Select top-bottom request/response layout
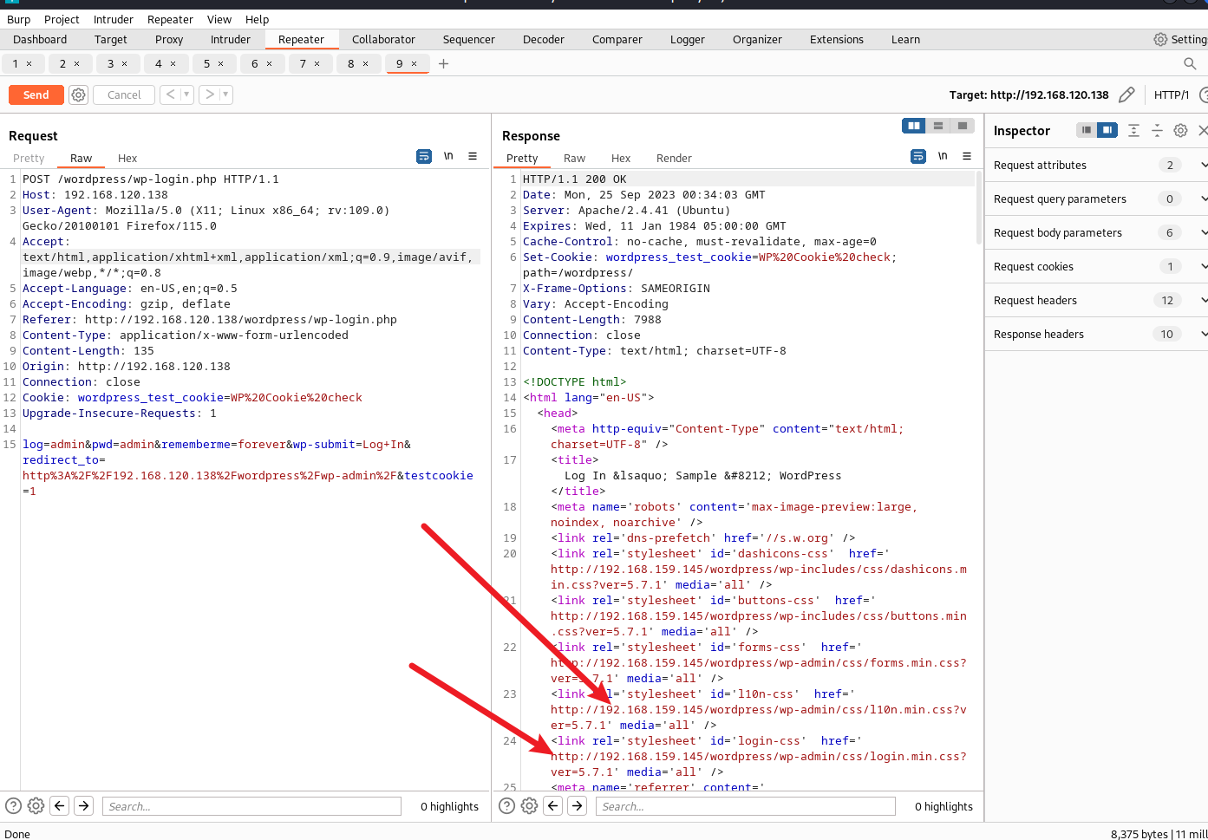The height and width of the screenshot is (840, 1208). coord(938,126)
